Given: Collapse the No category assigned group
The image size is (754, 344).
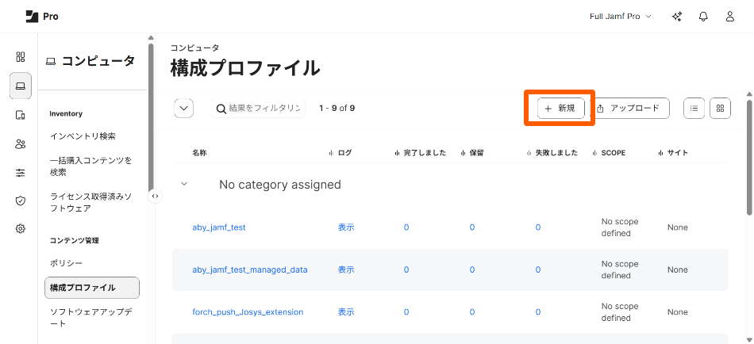Looking at the screenshot, I should click(184, 184).
